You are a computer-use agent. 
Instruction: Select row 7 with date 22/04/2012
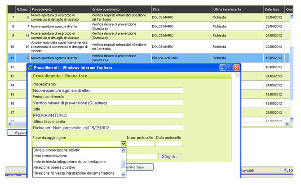pyautogui.click(x=148, y=17)
